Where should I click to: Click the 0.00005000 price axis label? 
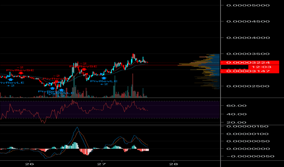tap(248, 5)
